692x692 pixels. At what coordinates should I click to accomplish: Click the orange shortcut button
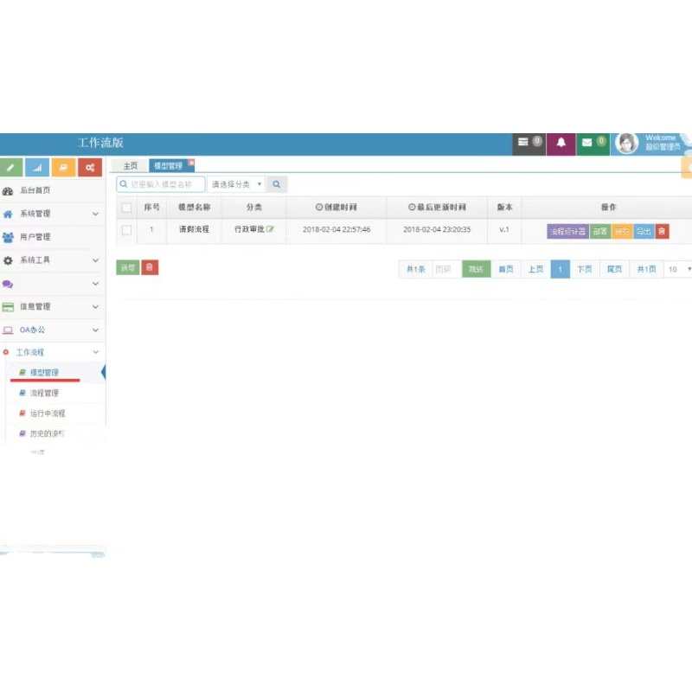63,167
